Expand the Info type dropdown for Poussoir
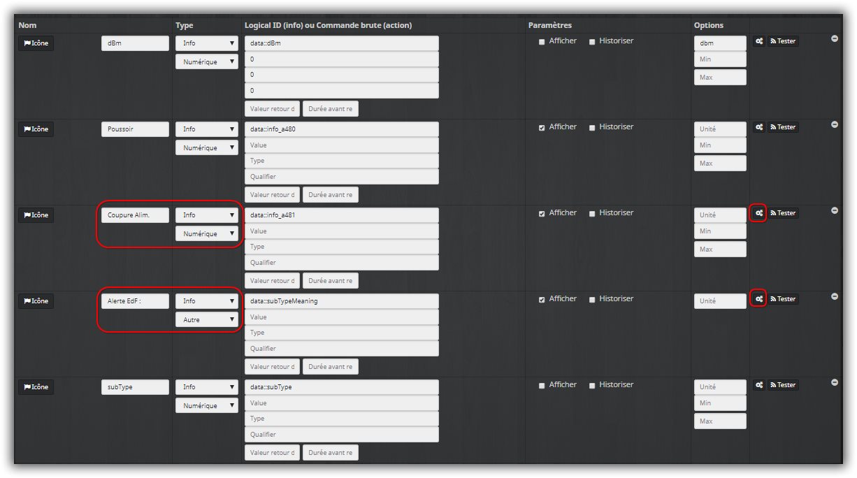This screenshot has width=857, height=478. click(x=206, y=129)
